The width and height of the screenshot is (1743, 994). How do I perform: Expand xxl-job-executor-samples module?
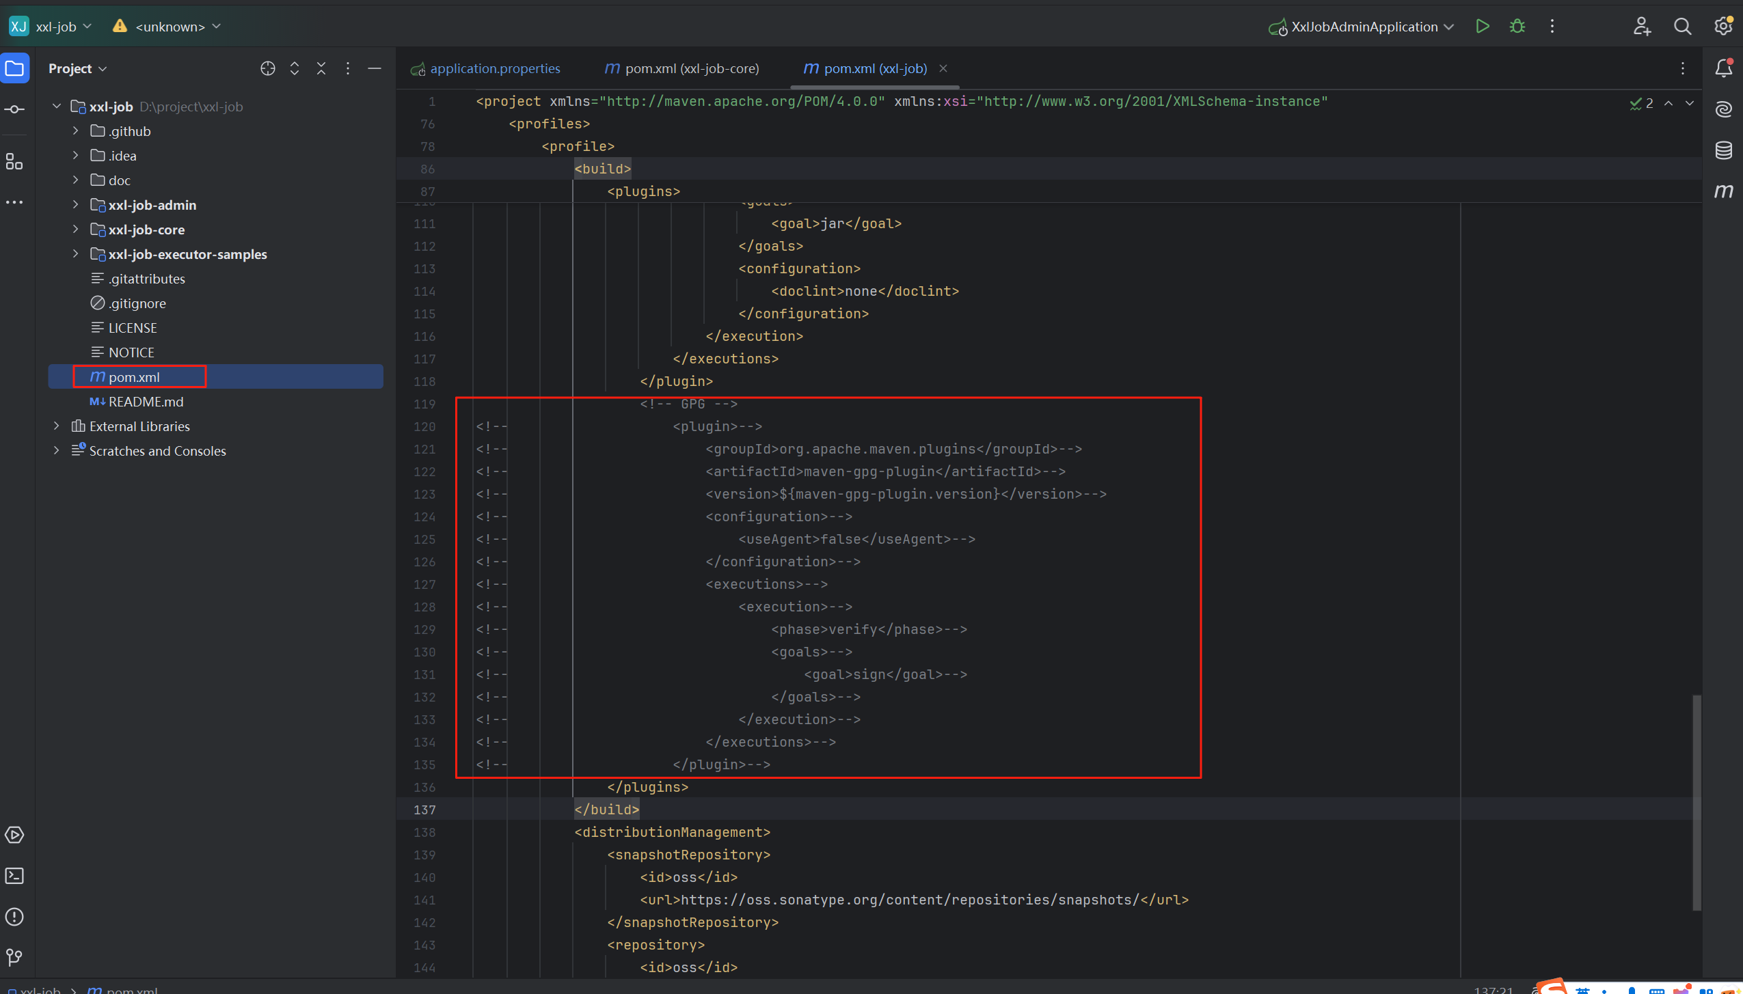tap(75, 254)
